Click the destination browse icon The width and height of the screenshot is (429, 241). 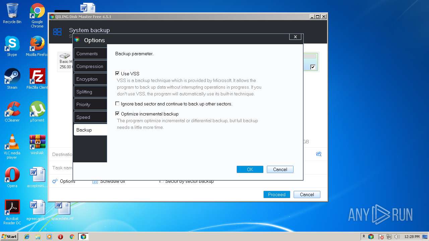tap(319, 154)
